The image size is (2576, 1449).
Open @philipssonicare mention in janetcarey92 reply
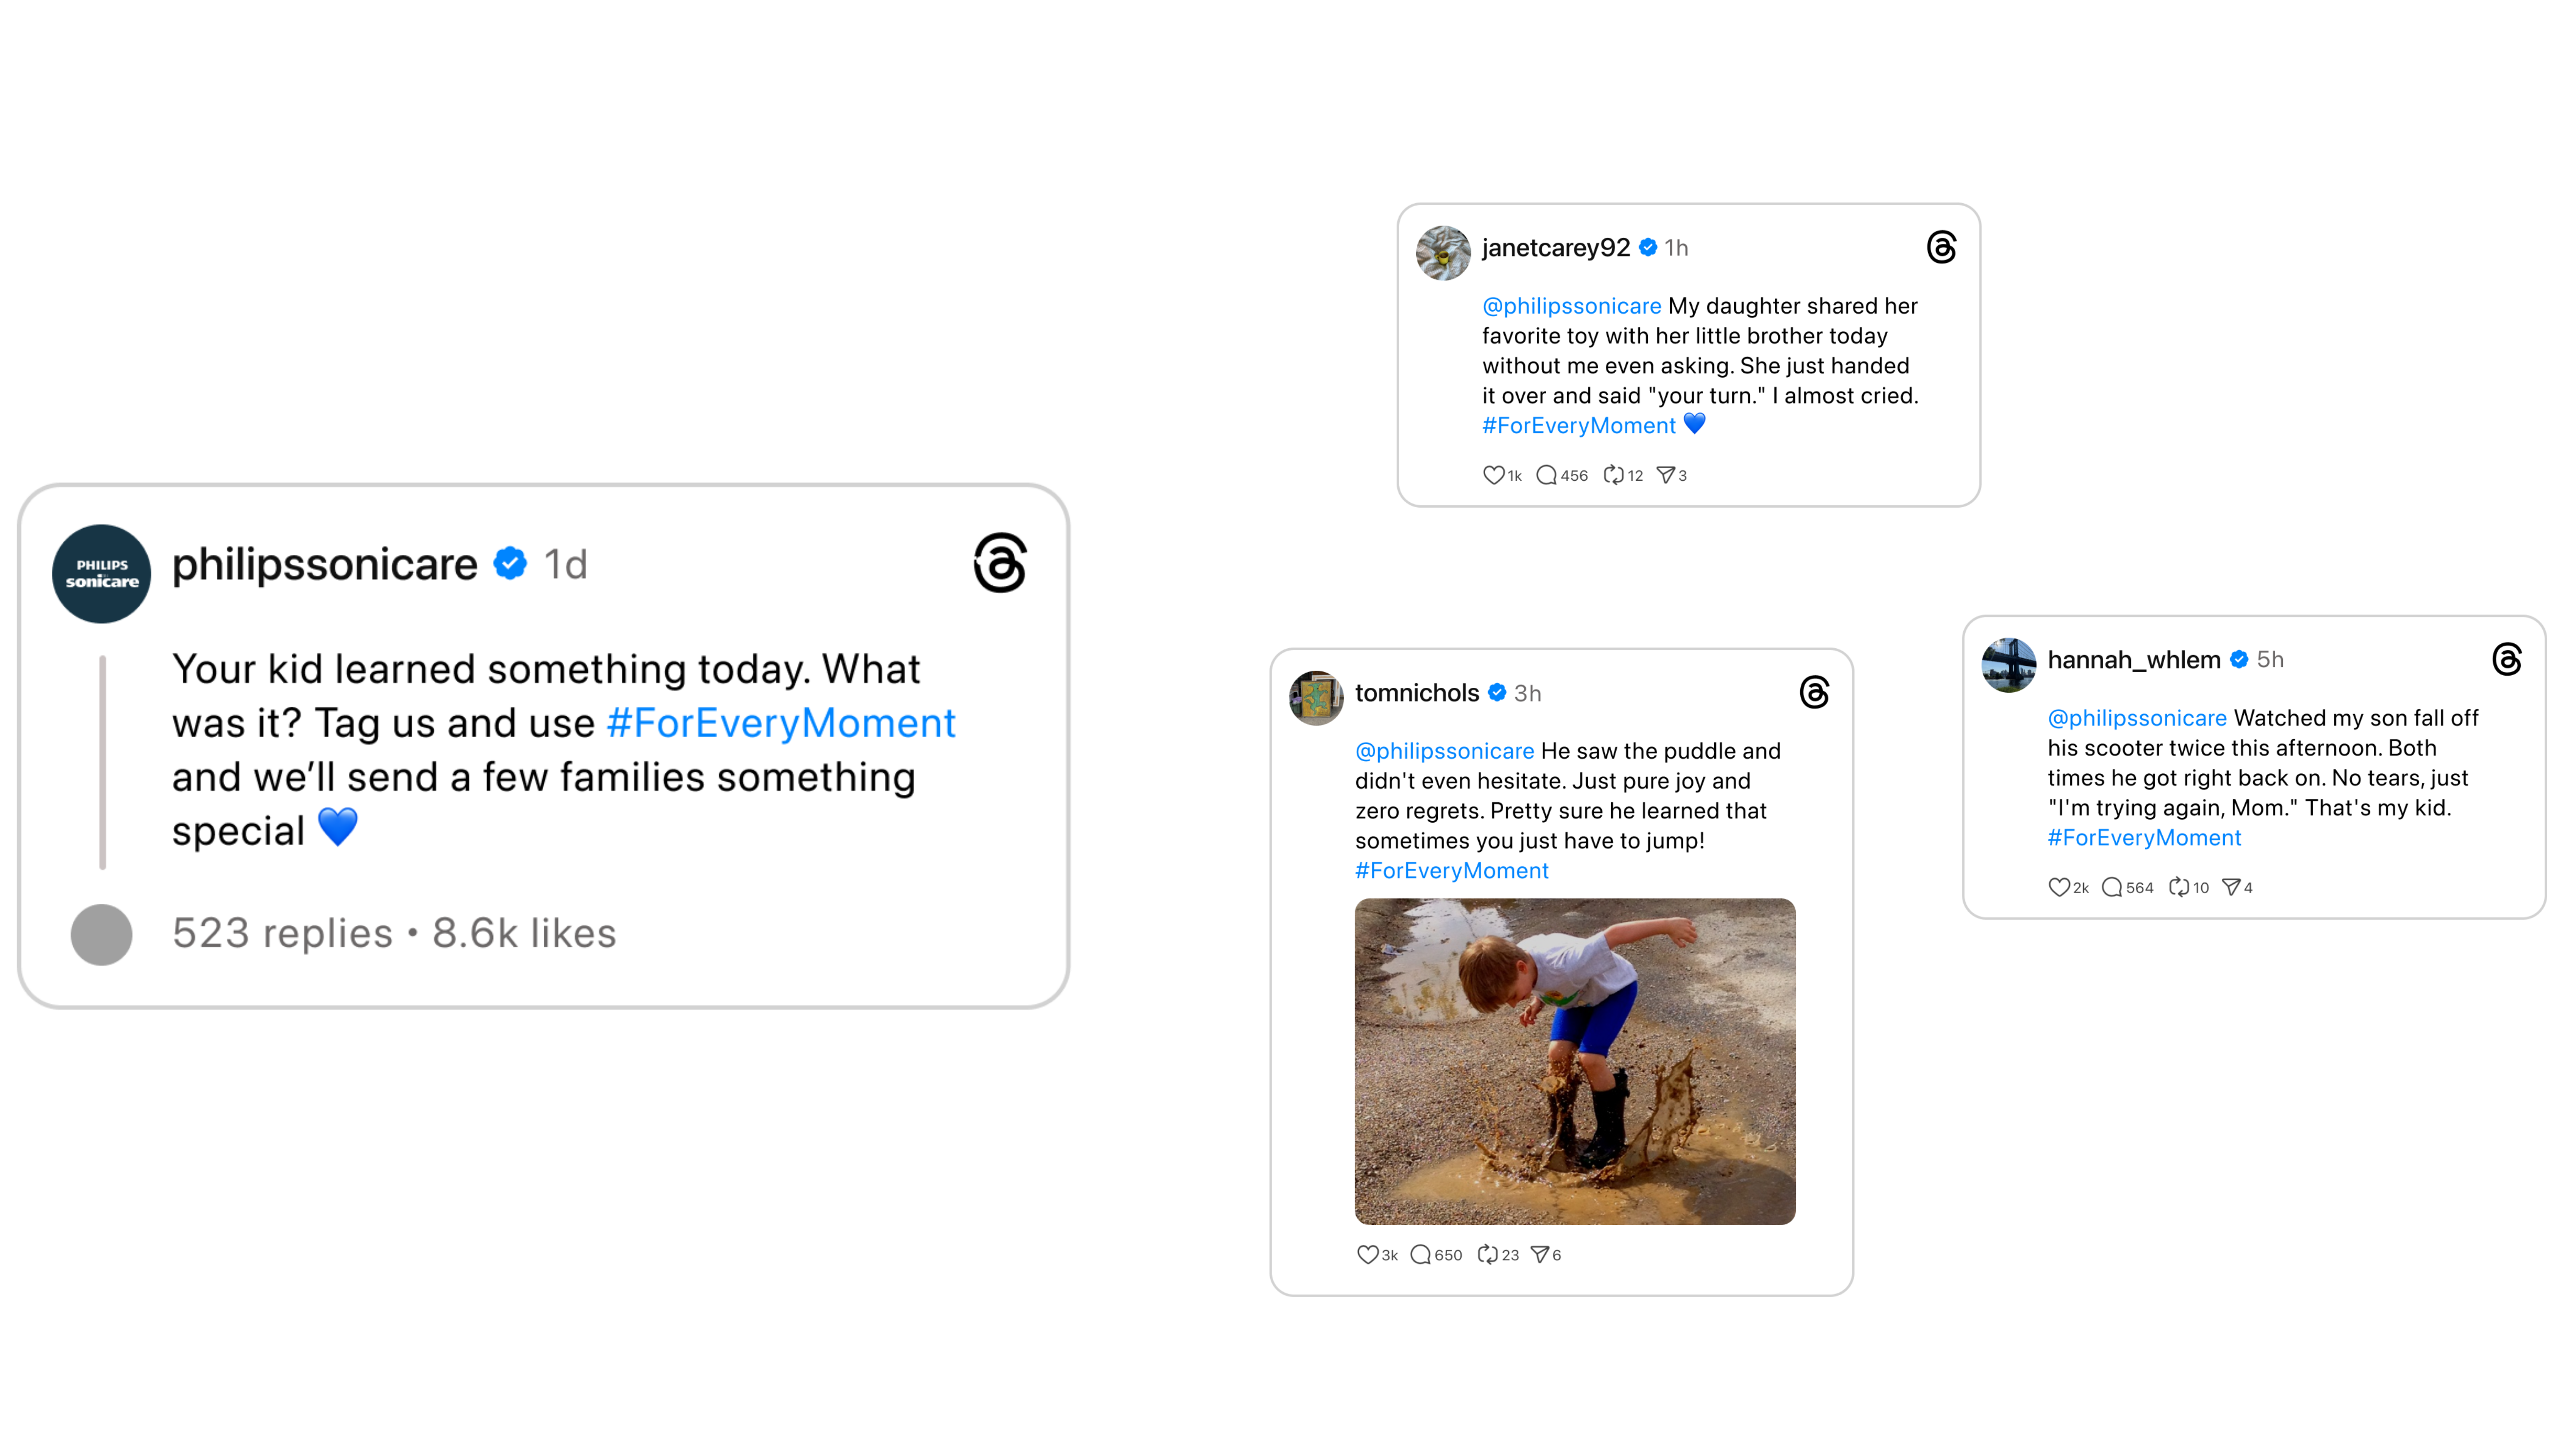1571,306
